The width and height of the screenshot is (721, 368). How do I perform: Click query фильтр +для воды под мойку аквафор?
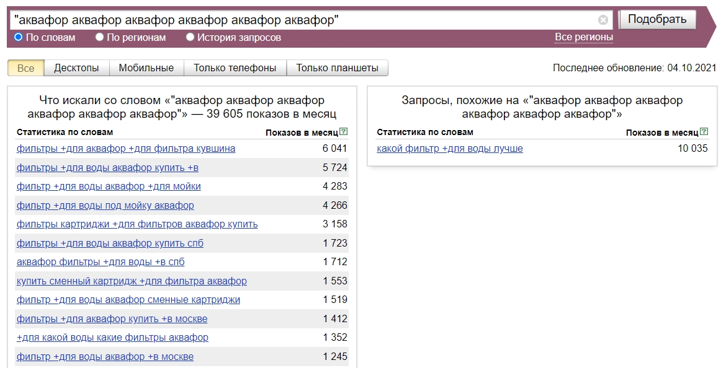pyautogui.click(x=105, y=204)
